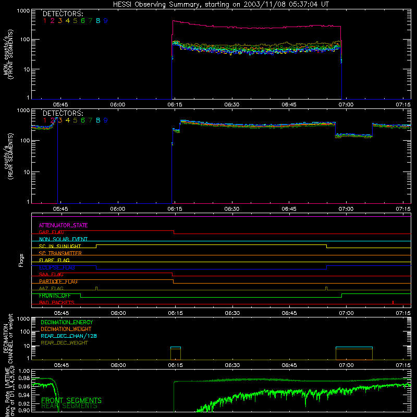This screenshot has width=417, height=417.
Task: Click the PARTICLE_FLAG label
Action: 58,281
